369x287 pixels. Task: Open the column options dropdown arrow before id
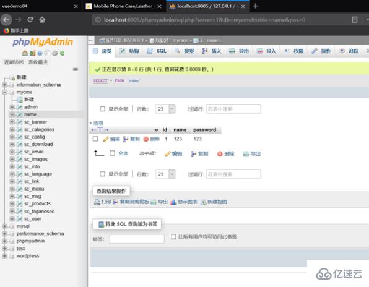[156, 130]
